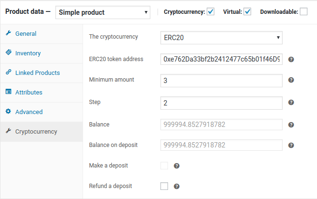Show help tooltip for Balance field

[291, 125]
